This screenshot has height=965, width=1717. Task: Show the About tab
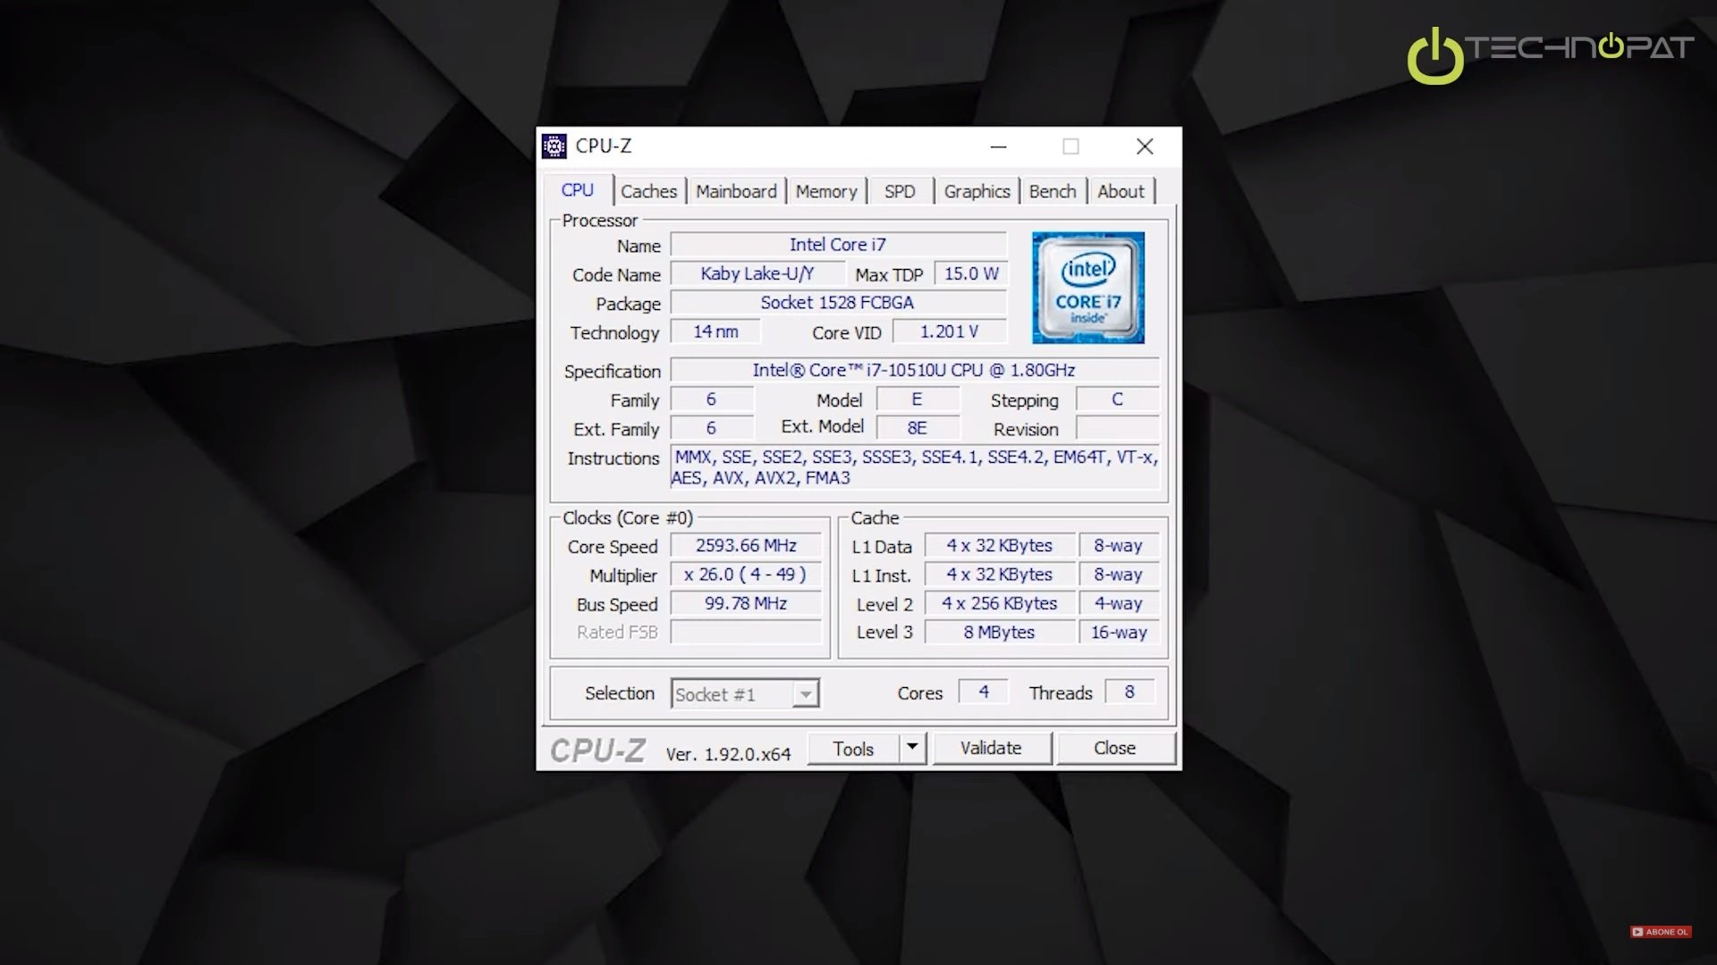point(1120,191)
